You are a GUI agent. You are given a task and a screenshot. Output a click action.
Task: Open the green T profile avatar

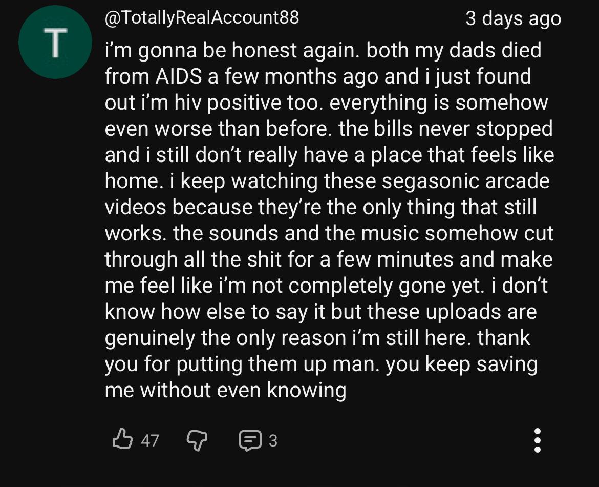coord(55,42)
